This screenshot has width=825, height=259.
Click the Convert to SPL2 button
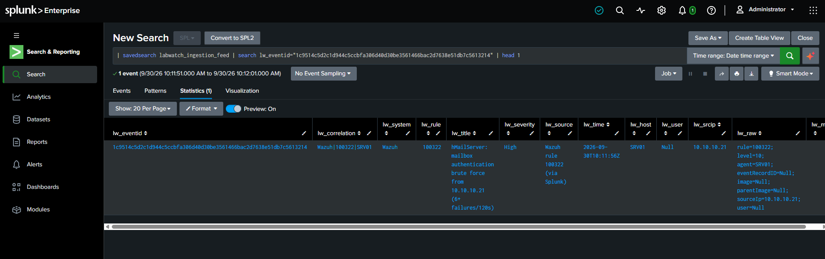point(232,38)
